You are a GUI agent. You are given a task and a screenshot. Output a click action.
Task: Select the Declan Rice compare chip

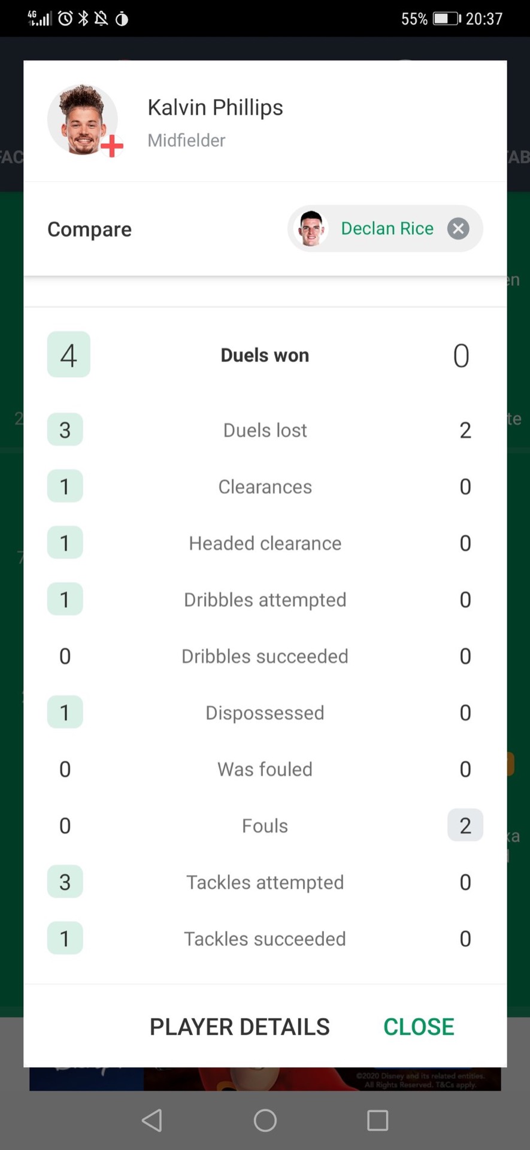[x=385, y=229]
